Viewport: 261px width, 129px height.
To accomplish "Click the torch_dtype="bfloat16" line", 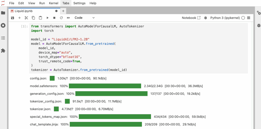I will pyautogui.click(x=60, y=57).
